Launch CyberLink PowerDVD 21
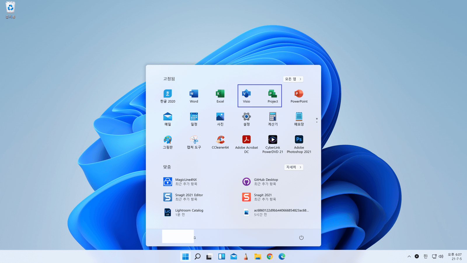 pyautogui.click(x=273, y=144)
